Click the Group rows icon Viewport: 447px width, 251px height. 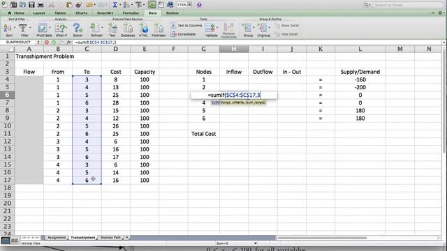coord(247,28)
